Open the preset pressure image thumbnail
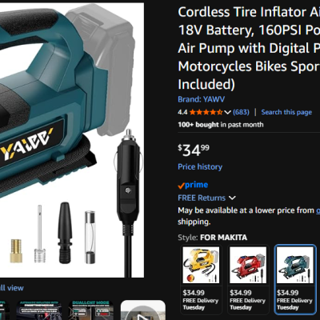This screenshot has width=320, height=320. coord(39,310)
